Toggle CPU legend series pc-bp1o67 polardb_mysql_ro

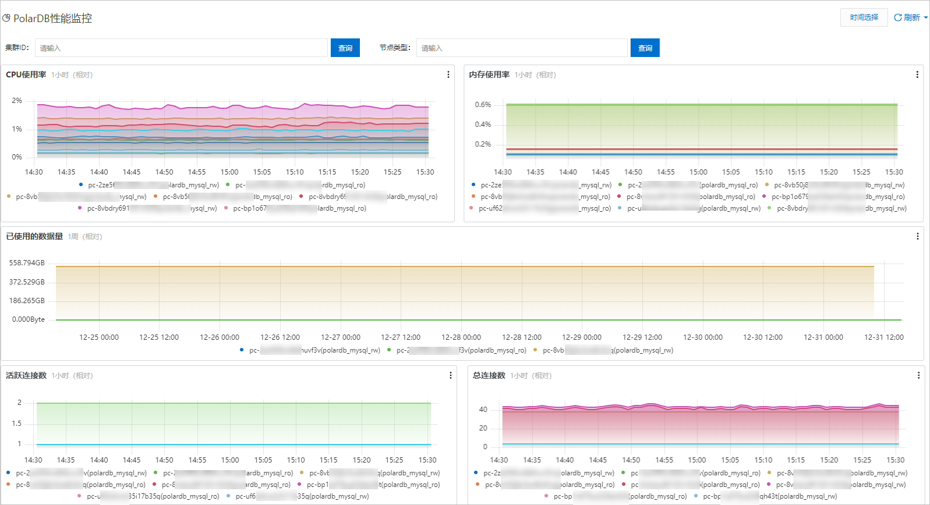pyautogui.click(x=295, y=208)
